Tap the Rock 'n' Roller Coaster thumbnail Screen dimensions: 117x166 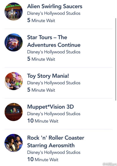click(14, 143)
